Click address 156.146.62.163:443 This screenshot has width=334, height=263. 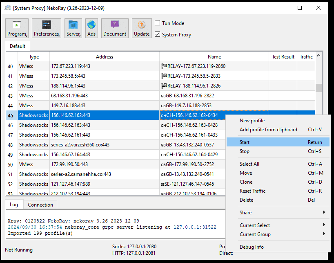pos(71,125)
